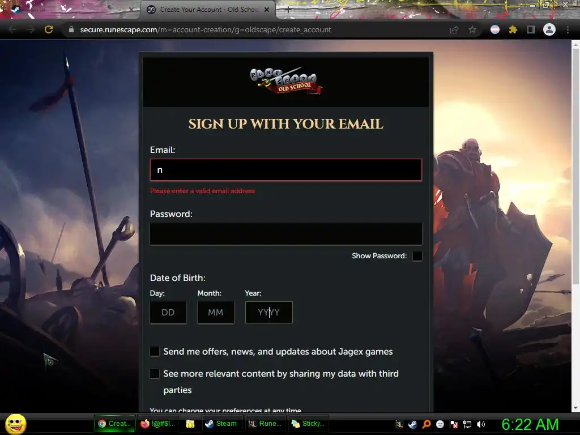Open the yellow folder taskbar icon

(190, 424)
